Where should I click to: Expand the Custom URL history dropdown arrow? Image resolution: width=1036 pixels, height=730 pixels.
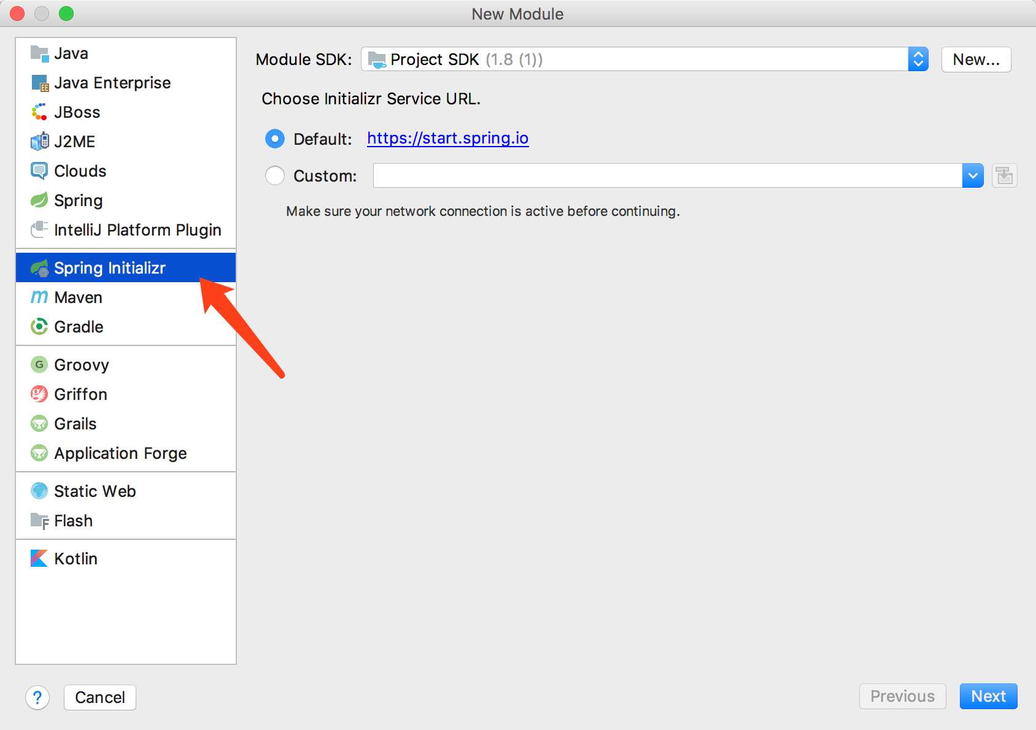973,176
